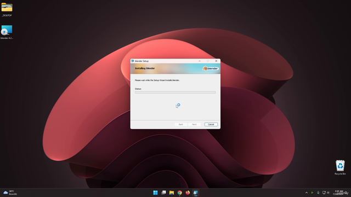Open the Windows Start menu
Viewport: 351px width, 197px height.
tap(155, 193)
